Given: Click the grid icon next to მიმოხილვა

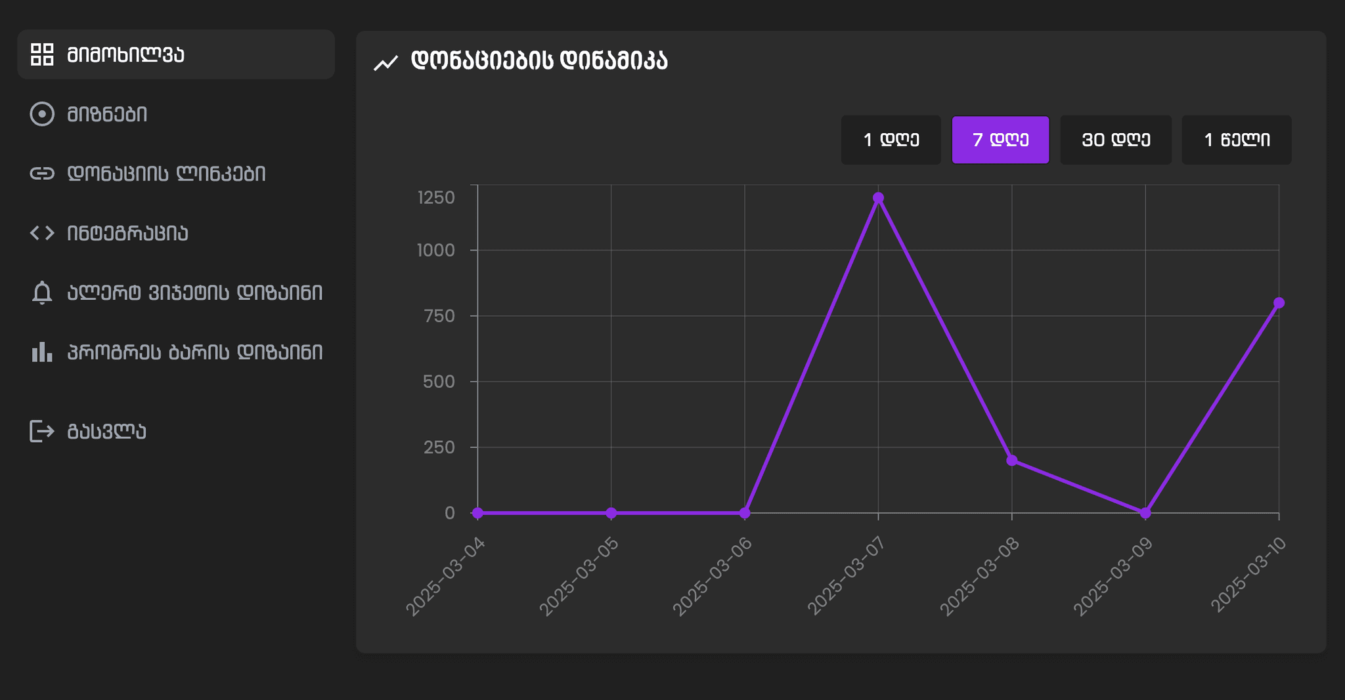Looking at the screenshot, I should point(41,55).
